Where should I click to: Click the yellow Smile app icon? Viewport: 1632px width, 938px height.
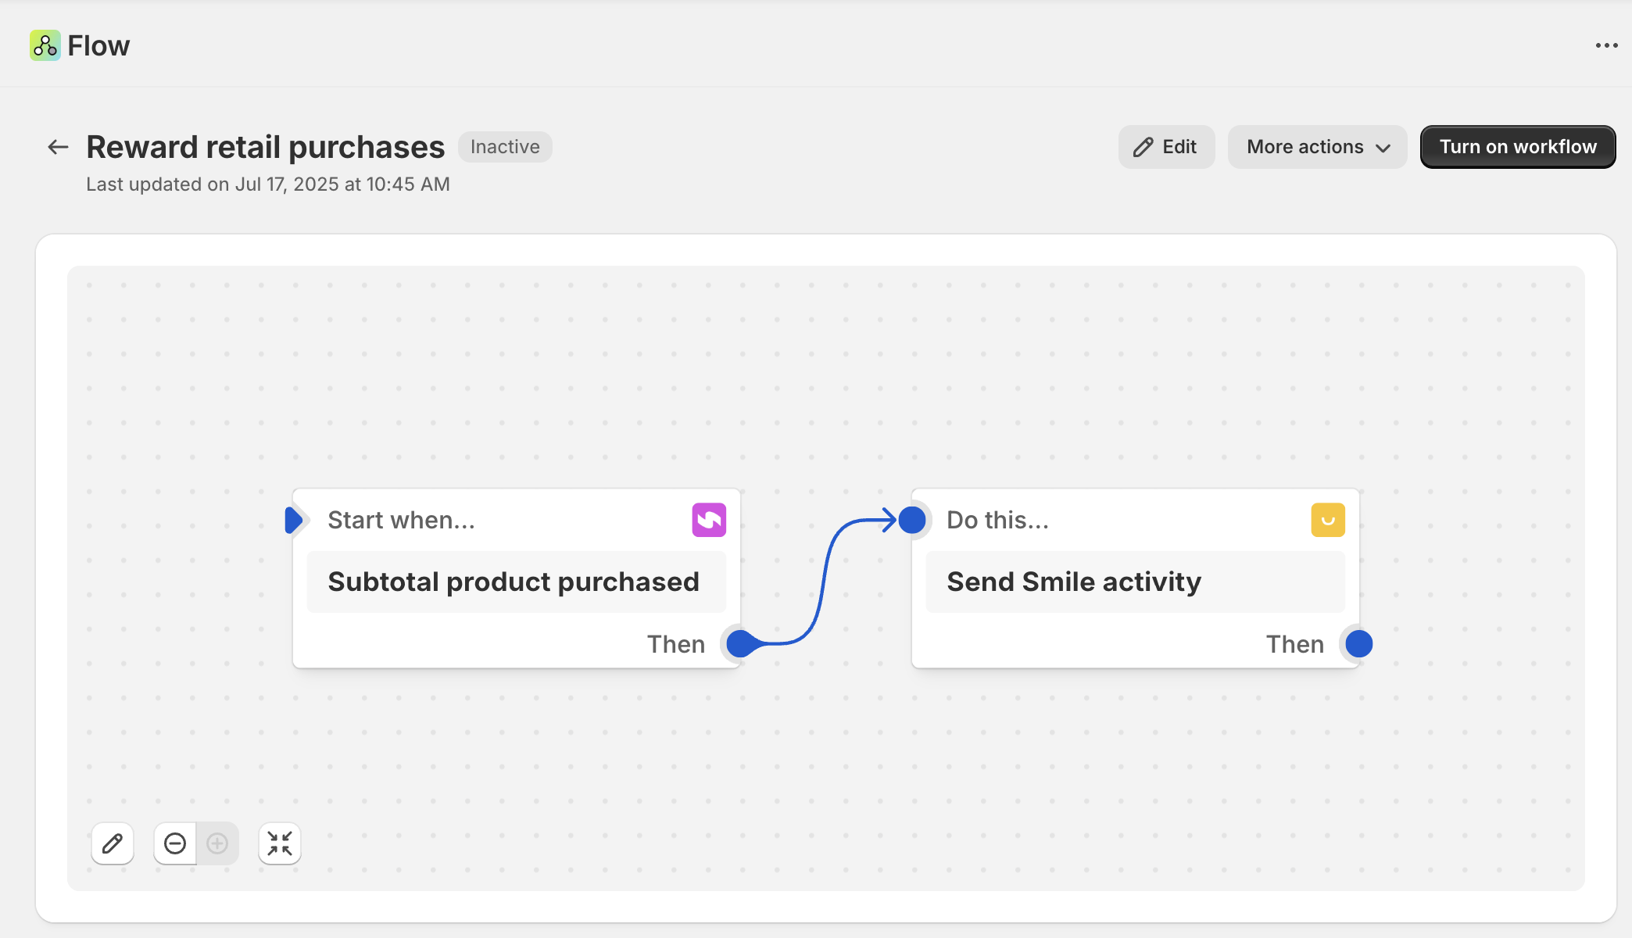tap(1328, 520)
